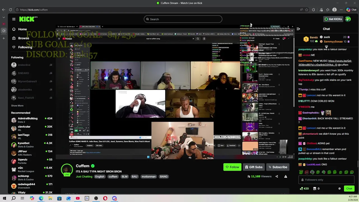The height and width of the screenshot is (202, 359).
Task: Open Edge favorites list icon
Action: 328,10
